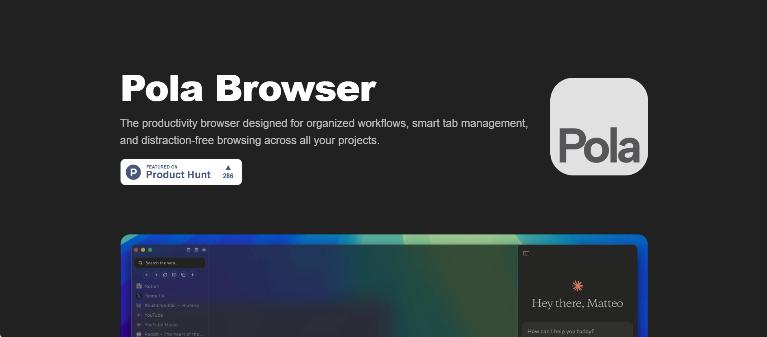
Task: Click the new folder icon
Action: 174,275
